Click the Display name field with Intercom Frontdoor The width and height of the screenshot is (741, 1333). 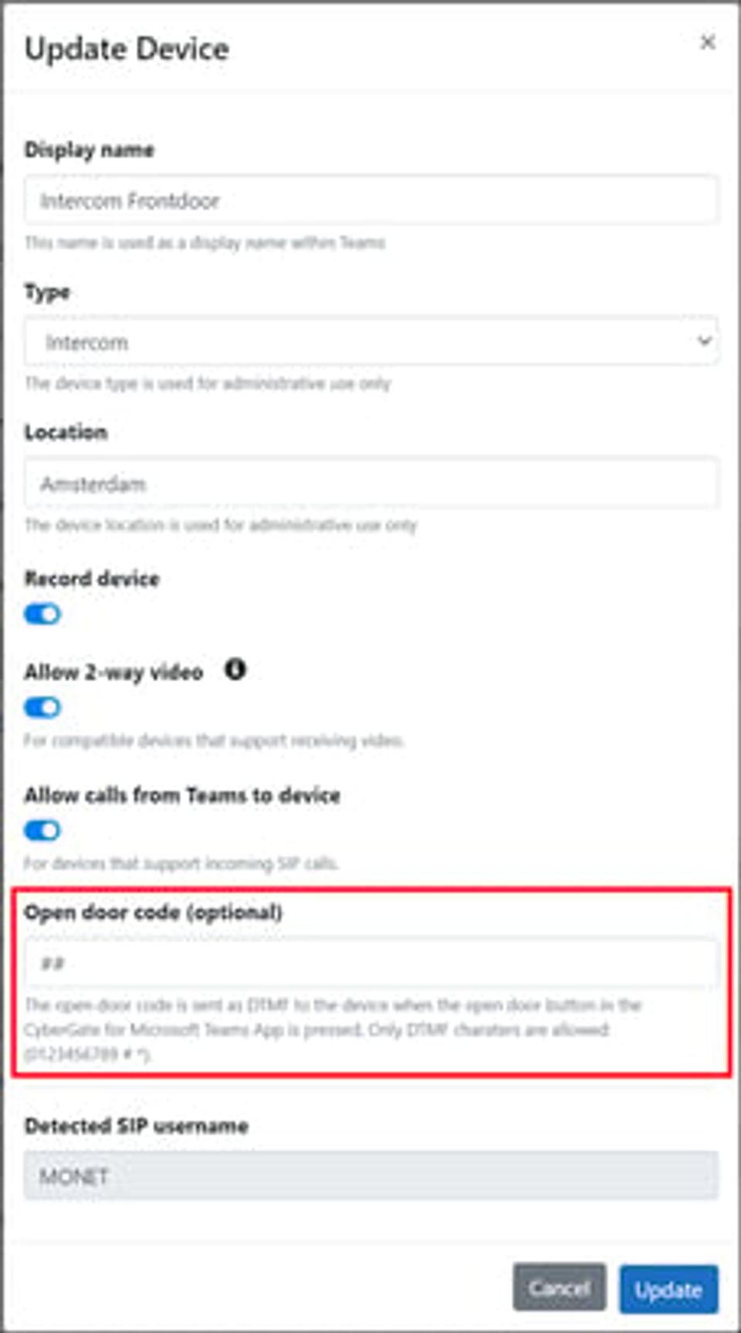[371, 200]
